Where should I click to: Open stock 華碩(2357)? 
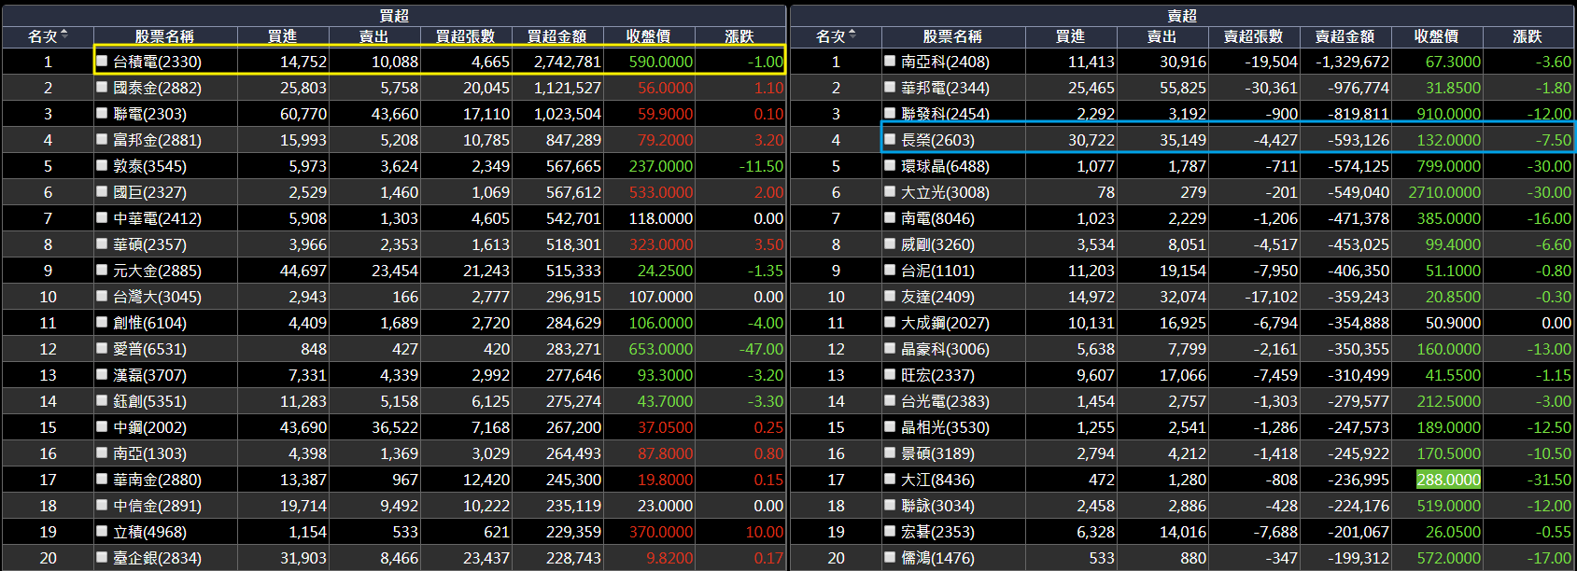coord(149,244)
